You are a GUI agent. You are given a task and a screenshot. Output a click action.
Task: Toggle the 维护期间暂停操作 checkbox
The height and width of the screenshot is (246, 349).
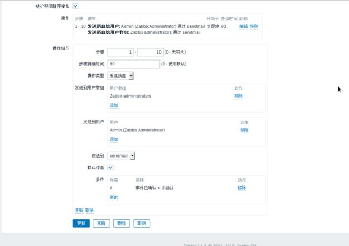(x=76, y=6)
